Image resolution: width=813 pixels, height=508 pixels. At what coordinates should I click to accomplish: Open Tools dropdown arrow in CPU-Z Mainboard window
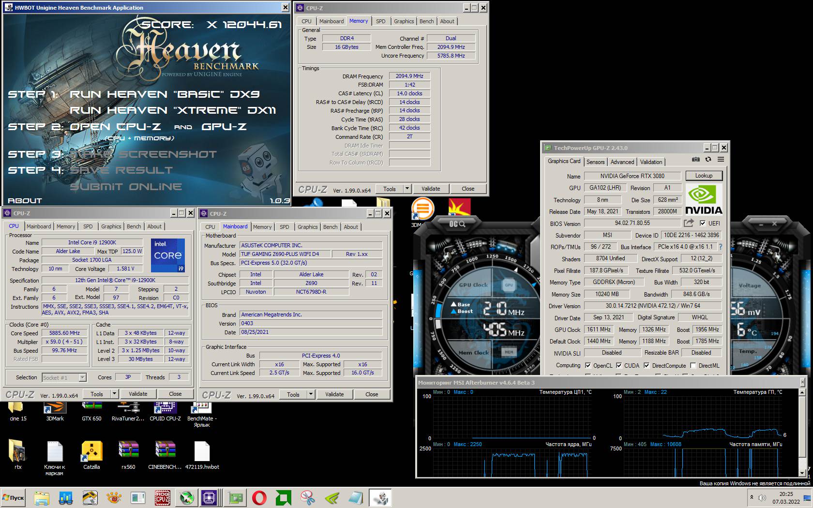coord(311,394)
